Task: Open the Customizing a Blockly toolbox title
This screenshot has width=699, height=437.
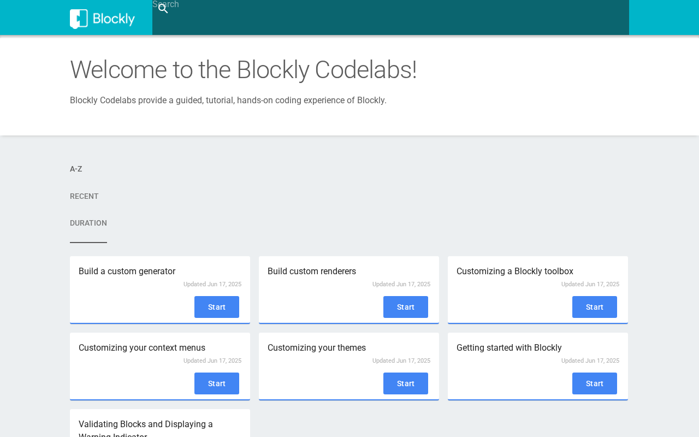Action: tap(515, 271)
